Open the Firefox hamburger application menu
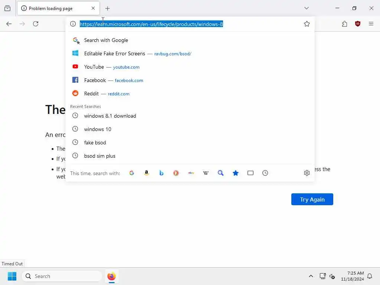 (371, 24)
